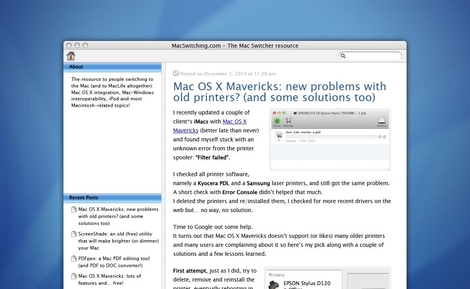This screenshot has width=470, height=289.
Task: Minimize the MacSwitching.com window
Action: point(77,45)
